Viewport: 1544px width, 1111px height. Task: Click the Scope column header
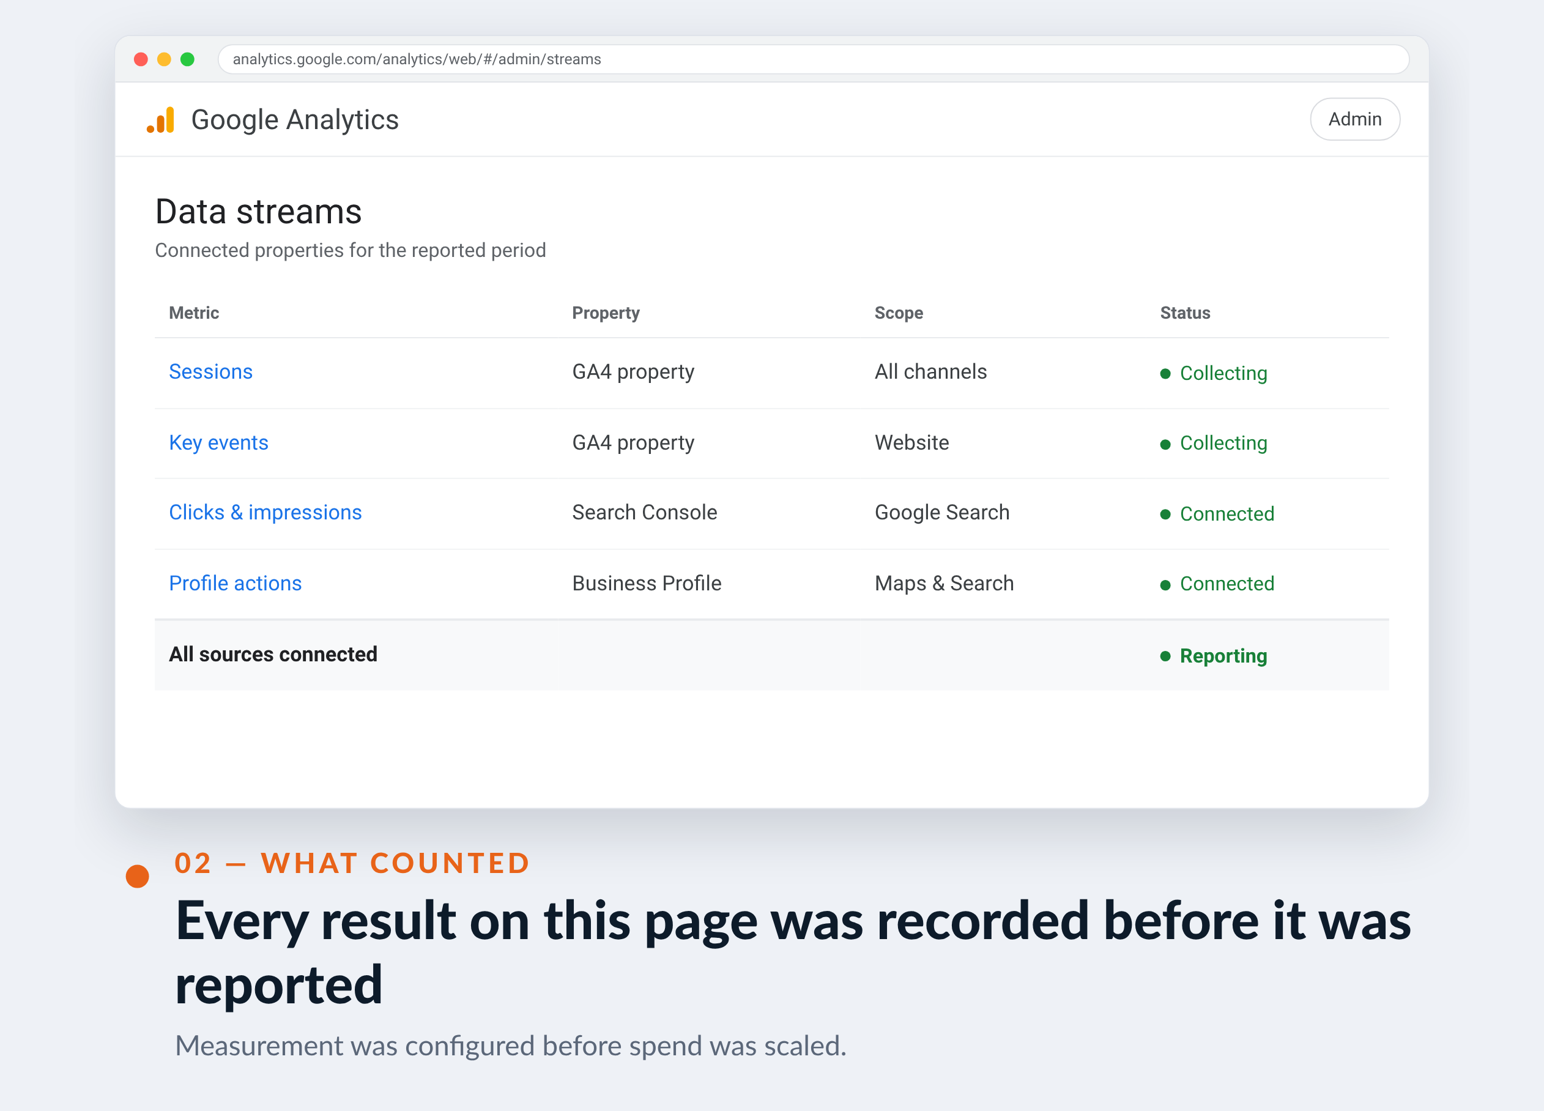pyautogui.click(x=899, y=313)
